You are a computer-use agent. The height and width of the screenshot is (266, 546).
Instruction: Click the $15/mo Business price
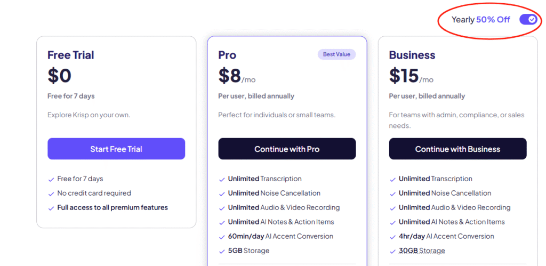(x=411, y=76)
